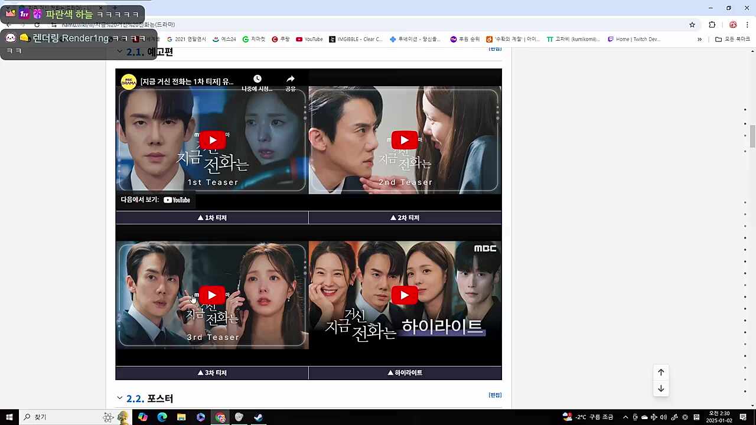The image size is (756, 425).
Task: Click the speaker volume tray icon
Action: click(x=663, y=417)
